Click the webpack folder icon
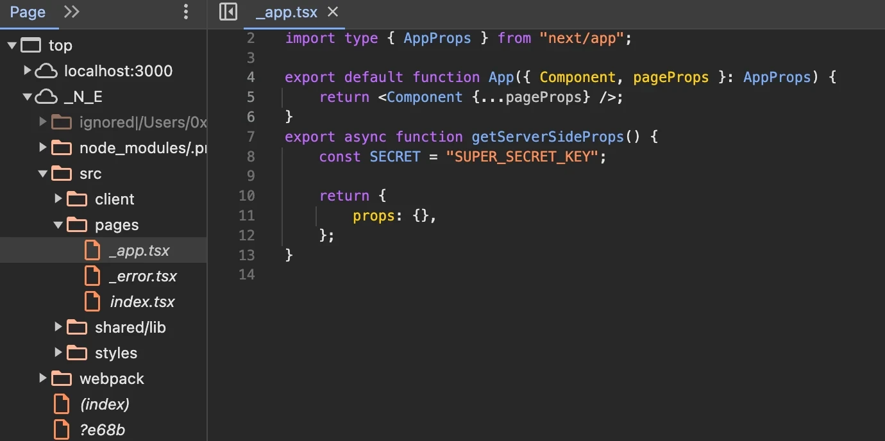 (x=61, y=378)
